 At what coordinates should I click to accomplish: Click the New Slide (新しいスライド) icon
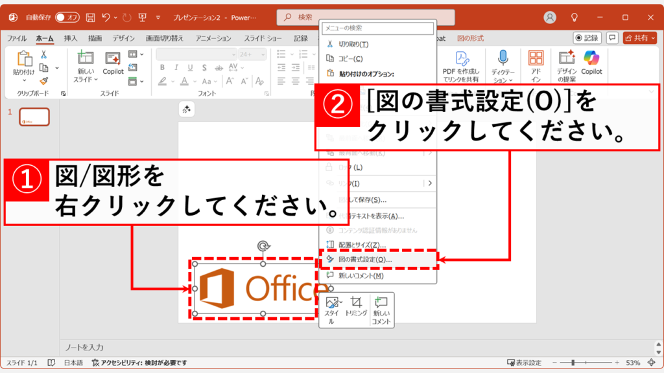(x=85, y=58)
